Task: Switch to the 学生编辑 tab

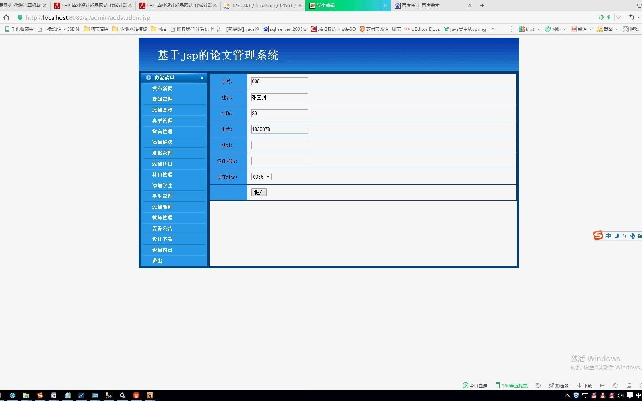Action: (348, 6)
